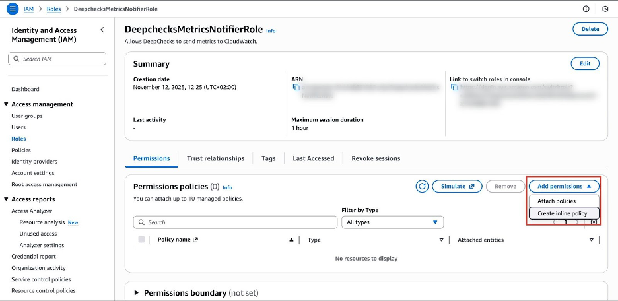Open Credential report in sidebar
Image resolution: width=618 pixels, height=301 pixels.
tap(34, 256)
